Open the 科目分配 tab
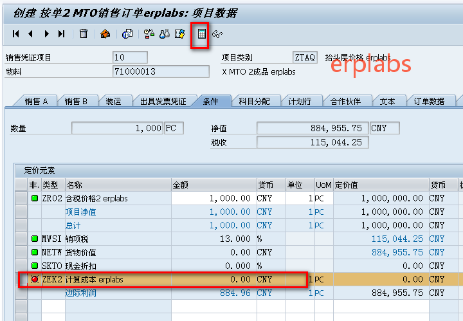This screenshot has width=463, height=321. pyautogui.click(x=254, y=102)
